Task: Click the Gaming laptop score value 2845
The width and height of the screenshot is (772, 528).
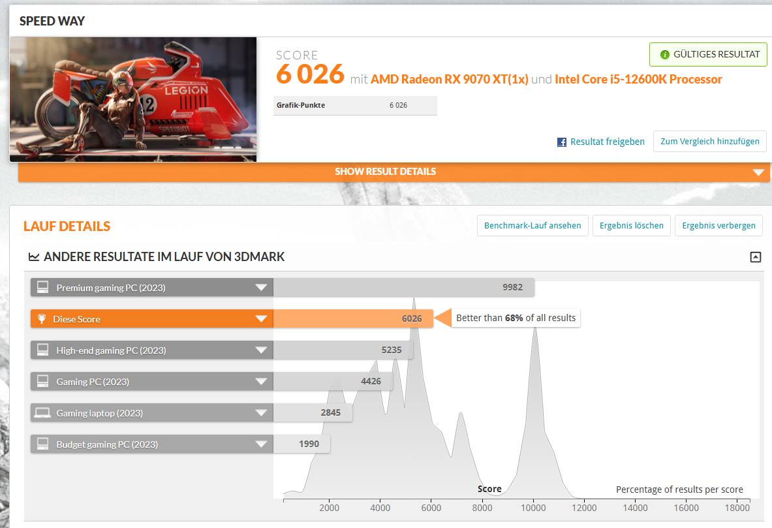Action: click(330, 412)
